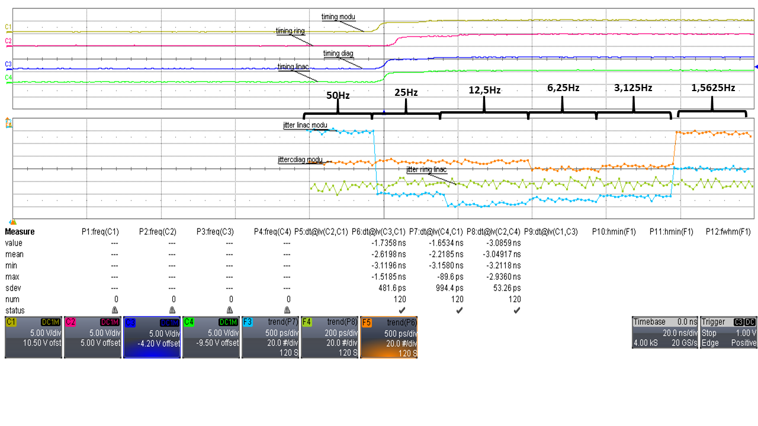
Task: Select the C4 trace marker at left edge
Action: click(x=8, y=78)
